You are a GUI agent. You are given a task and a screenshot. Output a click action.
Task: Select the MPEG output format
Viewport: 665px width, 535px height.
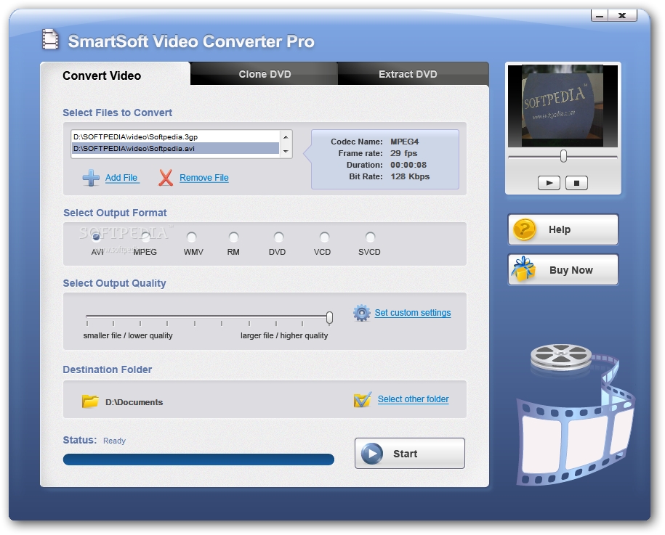coord(145,237)
